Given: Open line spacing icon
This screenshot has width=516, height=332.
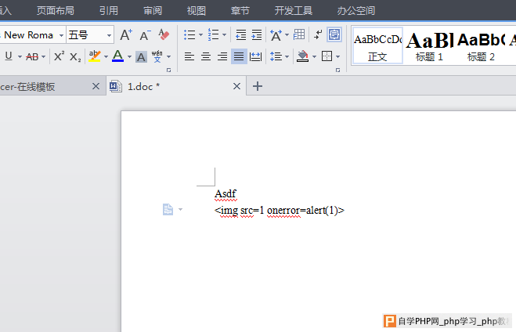Looking at the screenshot, I should point(276,56).
